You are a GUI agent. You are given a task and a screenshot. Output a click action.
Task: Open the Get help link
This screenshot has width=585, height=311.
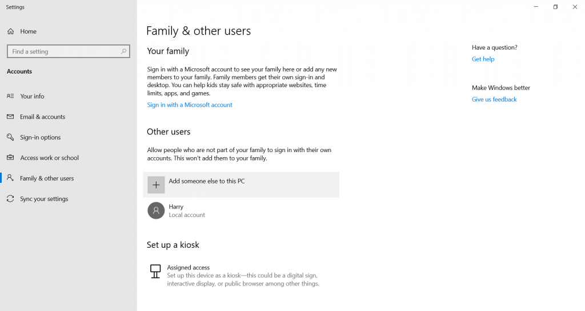[483, 59]
